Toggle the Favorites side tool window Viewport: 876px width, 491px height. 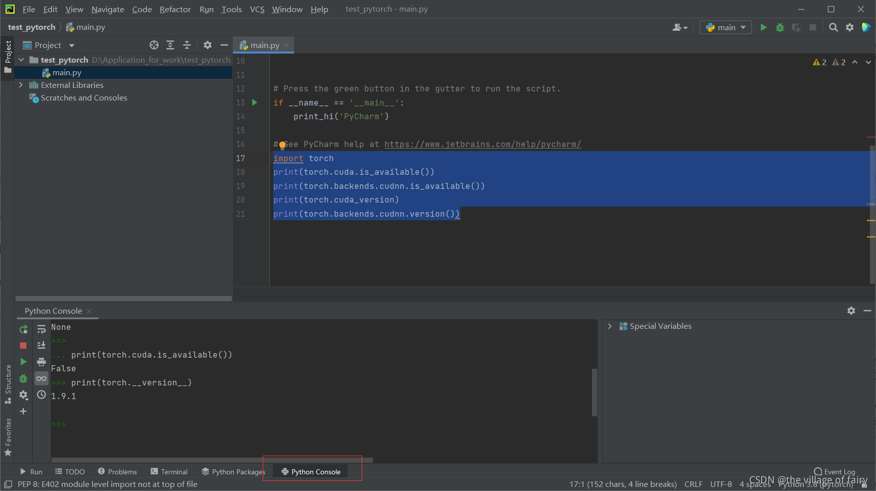click(x=8, y=437)
